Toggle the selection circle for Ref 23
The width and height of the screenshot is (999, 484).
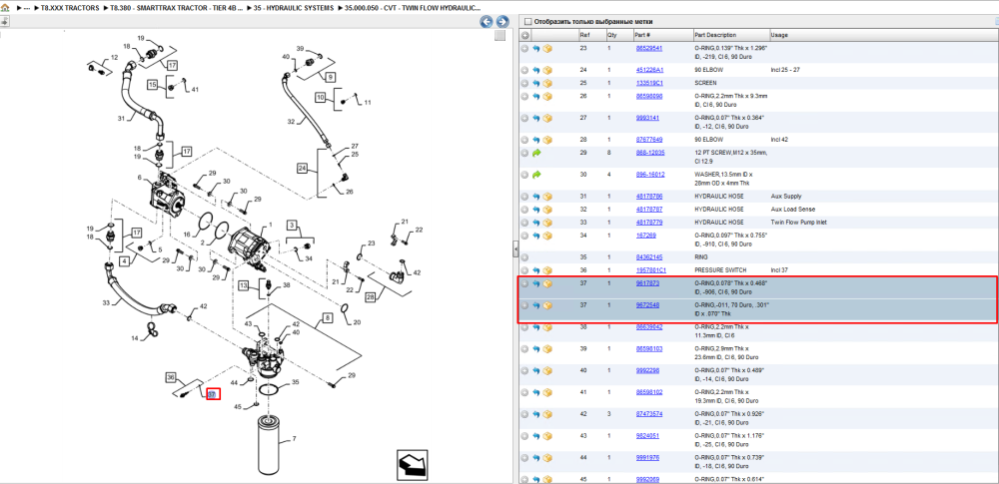(525, 48)
